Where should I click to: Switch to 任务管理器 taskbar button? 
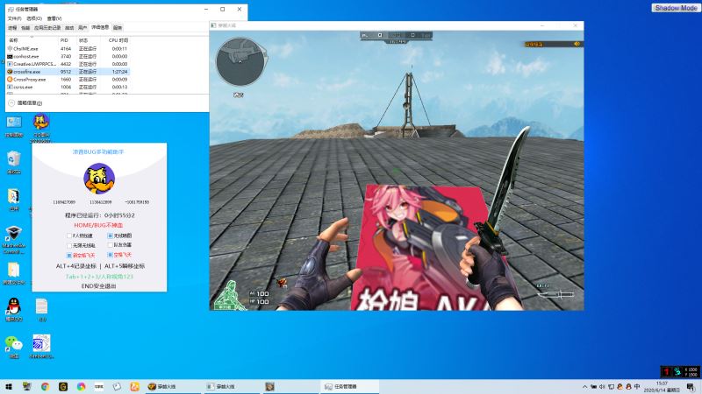tap(349, 386)
